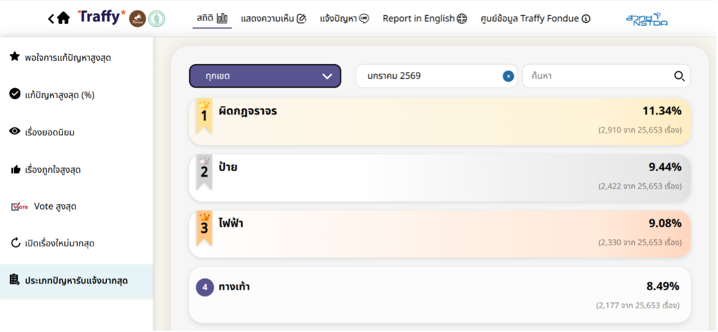Screen dimensions: 718x332
Task: Open the ป้าย rank 2 card
Action: (x=440, y=178)
